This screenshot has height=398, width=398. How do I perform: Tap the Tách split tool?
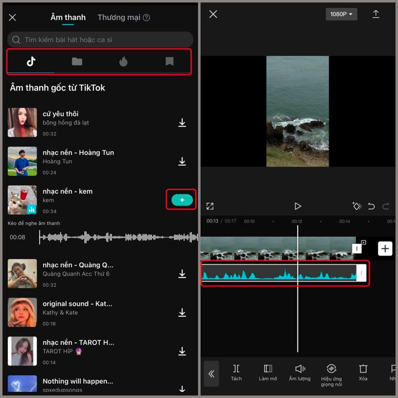click(x=236, y=372)
